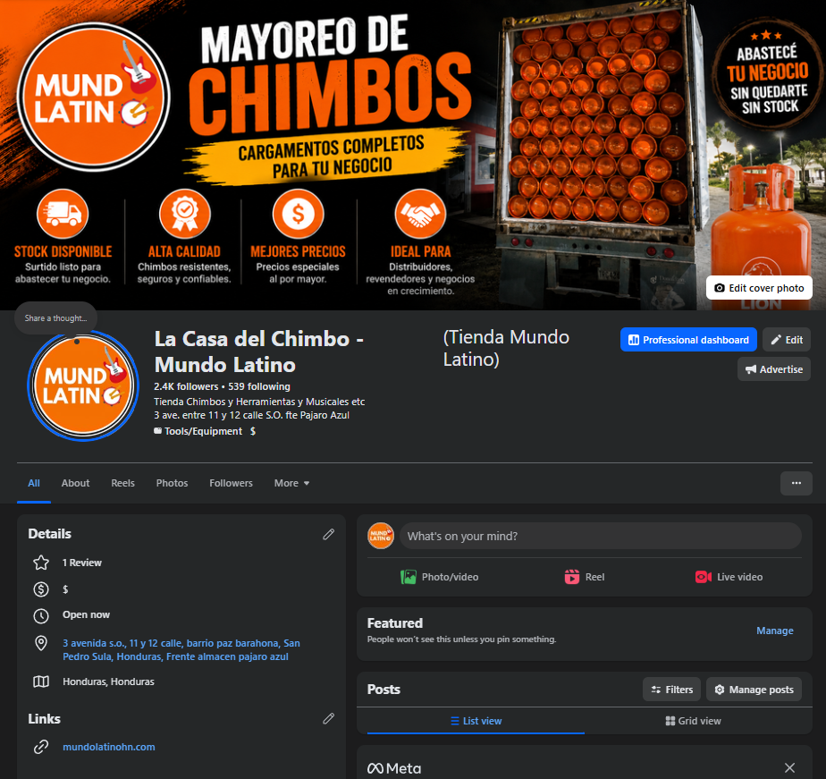The width and height of the screenshot is (826, 779).
Task: Open the 3 avenida s.o. address link
Action: (x=181, y=650)
